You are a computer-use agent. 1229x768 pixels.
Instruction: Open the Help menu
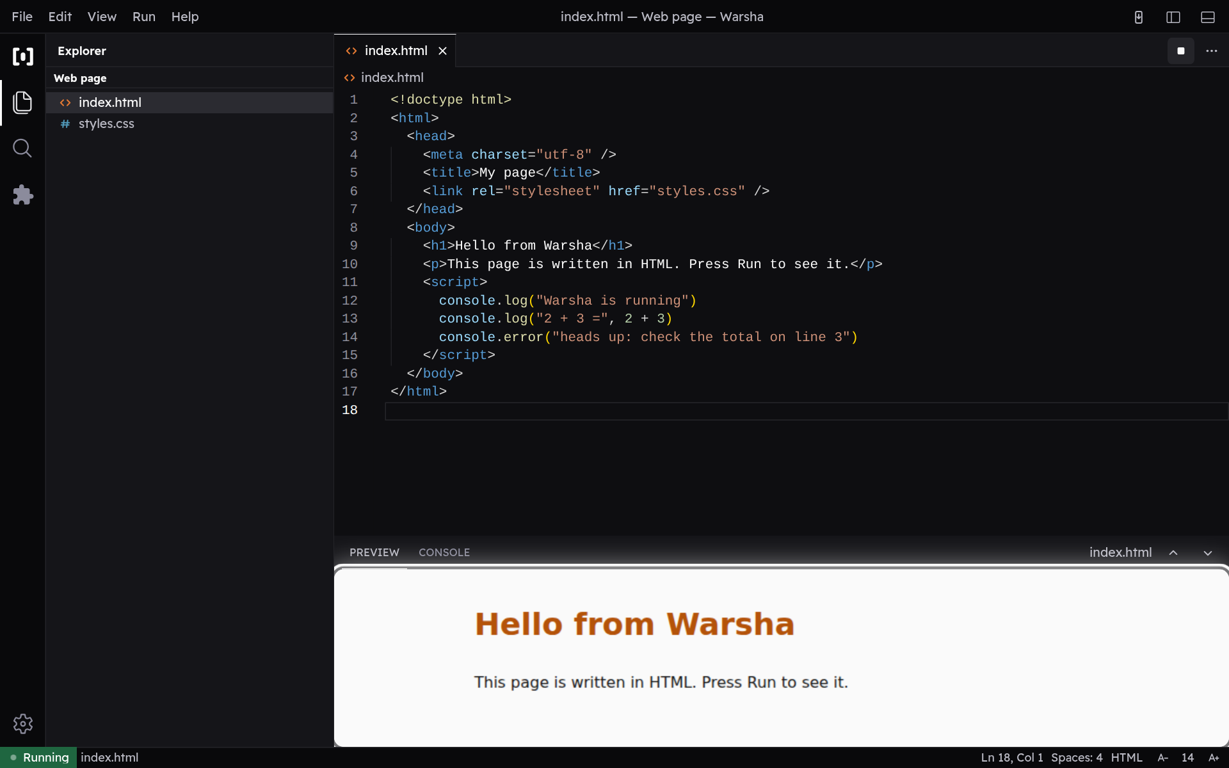pos(185,17)
